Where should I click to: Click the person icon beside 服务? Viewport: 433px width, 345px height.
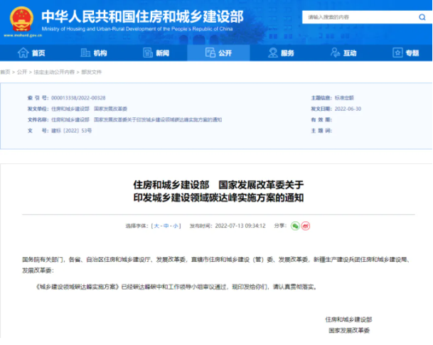click(x=273, y=53)
